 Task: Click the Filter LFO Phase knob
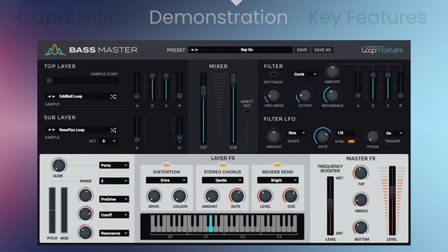[x=372, y=136]
